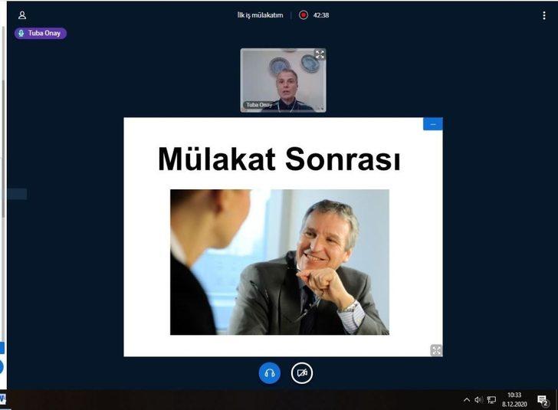Click the headphone audio button
Screen dimensions: 558x410
[x=270, y=373]
